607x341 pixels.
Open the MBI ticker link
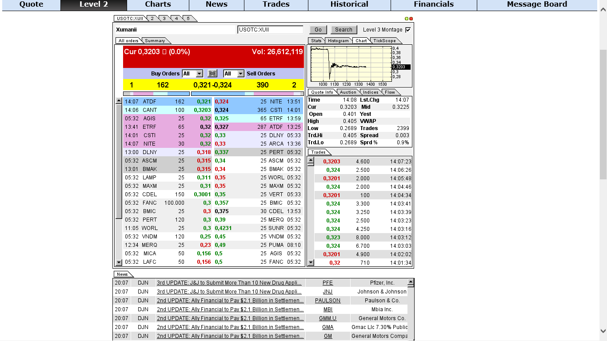point(328,309)
